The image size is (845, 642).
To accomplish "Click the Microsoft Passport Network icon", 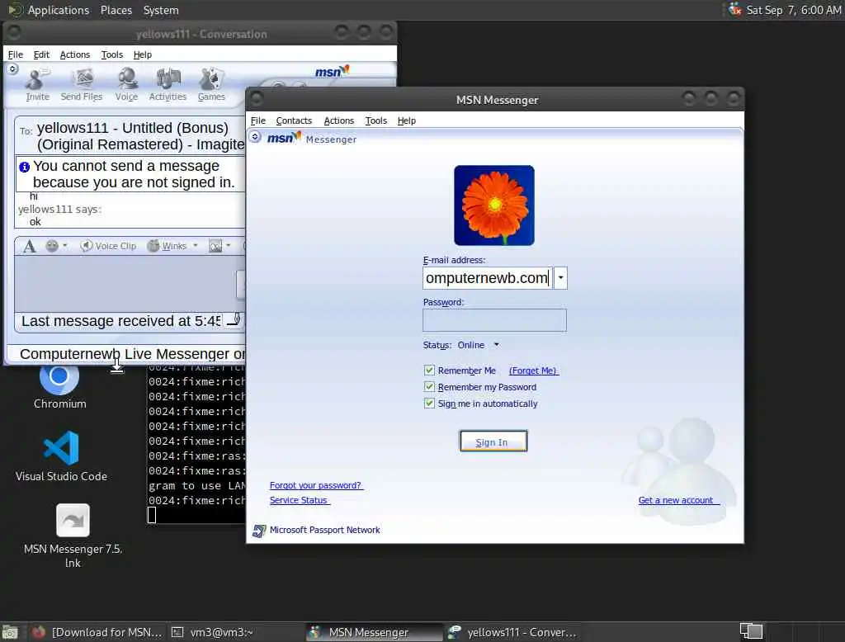I will tap(258, 531).
